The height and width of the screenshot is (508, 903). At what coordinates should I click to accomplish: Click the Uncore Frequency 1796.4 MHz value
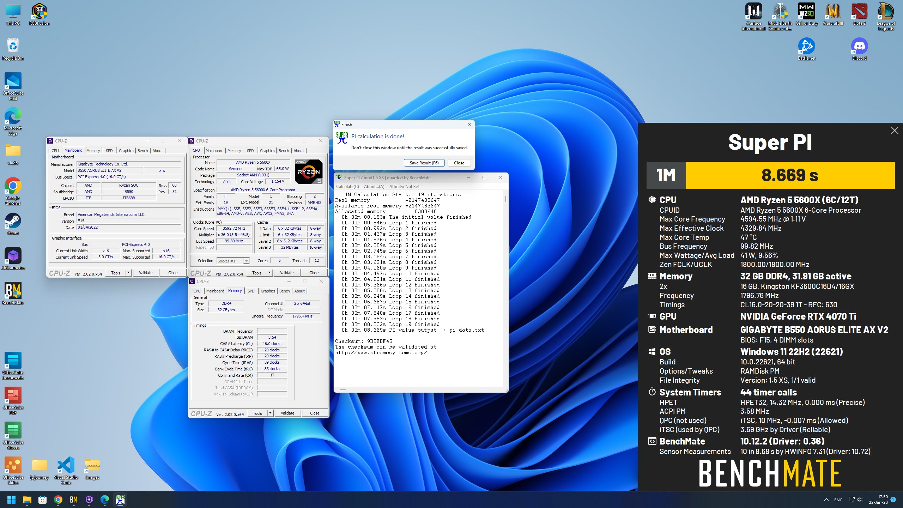(302, 316)
